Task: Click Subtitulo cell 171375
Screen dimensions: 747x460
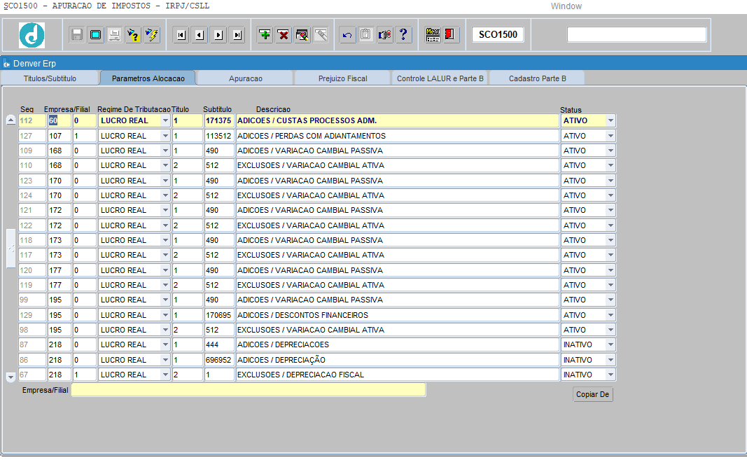Action: pos(219,121)
